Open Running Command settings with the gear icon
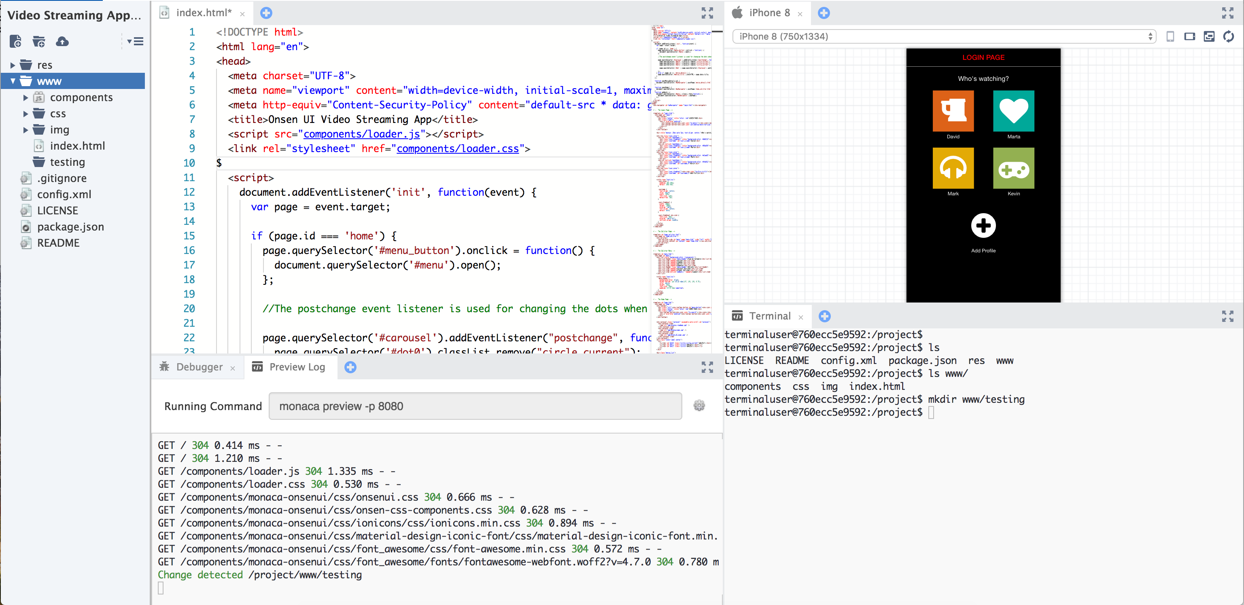The image size is (1244, 605). pyautogui.click(x=699, y=406)
